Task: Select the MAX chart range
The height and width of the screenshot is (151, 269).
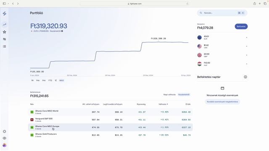Action: [61, 81]
